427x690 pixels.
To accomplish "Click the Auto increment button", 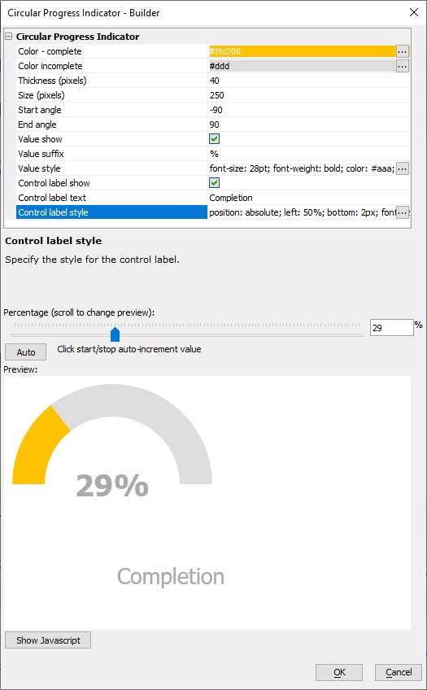I will coord(25,352).
